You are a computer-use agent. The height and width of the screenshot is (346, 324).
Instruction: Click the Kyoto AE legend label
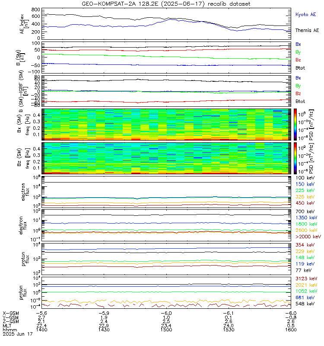305,15
